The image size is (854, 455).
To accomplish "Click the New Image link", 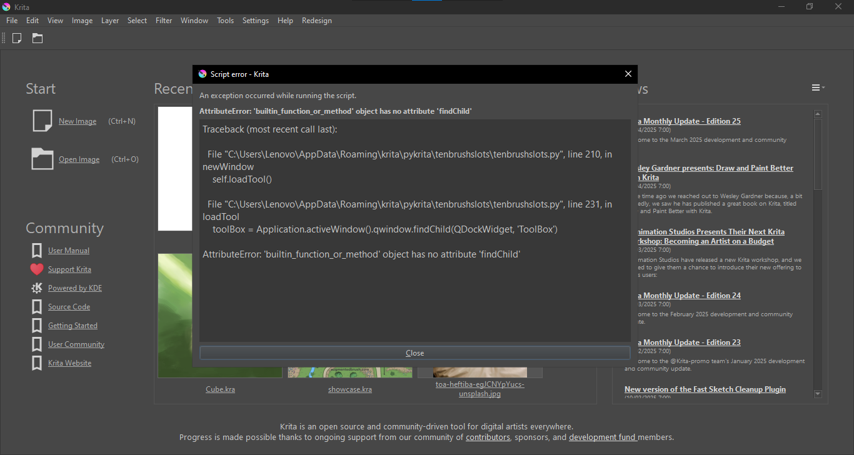I will pos(78,121).
